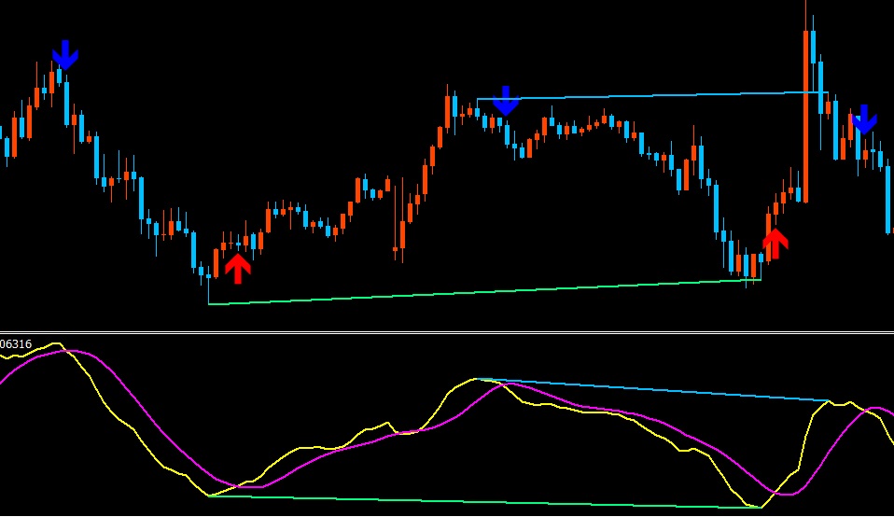Select the left red buy arrow

tap(238, 269)
